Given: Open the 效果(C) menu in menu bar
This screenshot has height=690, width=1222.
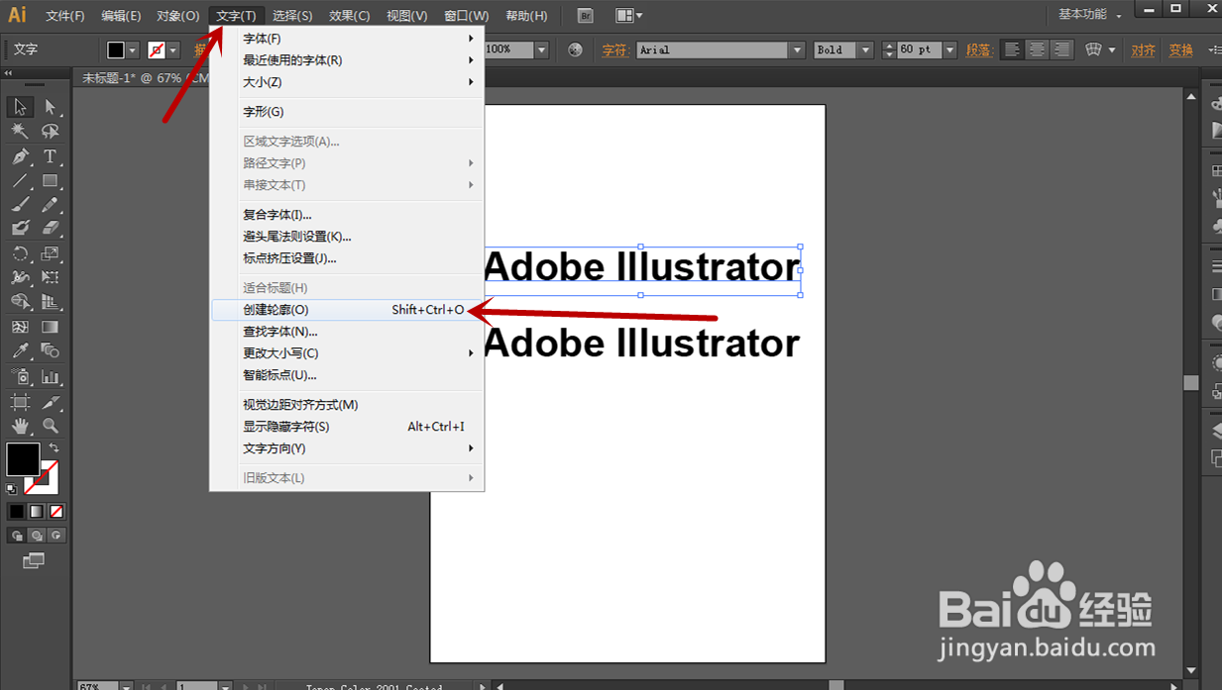Looking at the screenshot, I should point(349,16).
